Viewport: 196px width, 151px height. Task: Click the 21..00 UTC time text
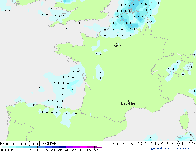point(163,144)
